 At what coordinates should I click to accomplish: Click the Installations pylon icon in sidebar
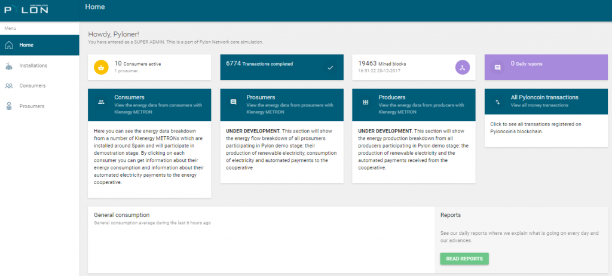9,66
